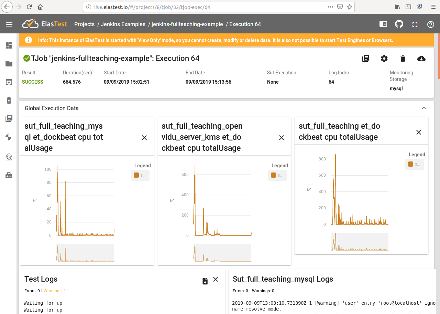This screenshot has height=314, width=440.
Task: Open Firefox page actions ellipsis menu
Action: (x=330, y=7)
